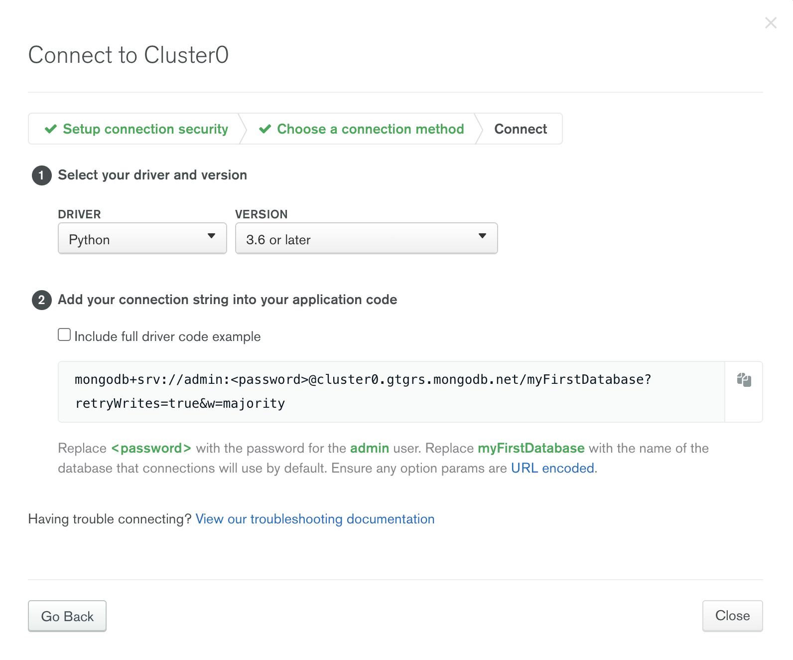
Task: Copy the connection string with clipboard icon
Action: pos(744,380)
